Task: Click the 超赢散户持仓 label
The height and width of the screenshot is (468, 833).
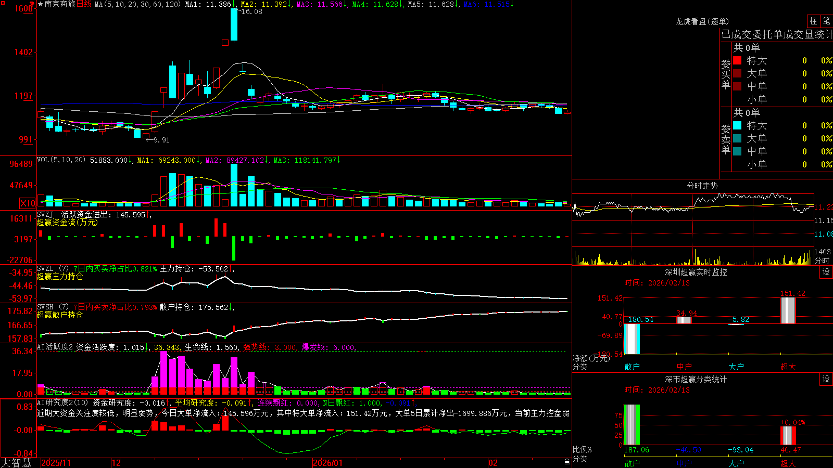Action: 60,315
